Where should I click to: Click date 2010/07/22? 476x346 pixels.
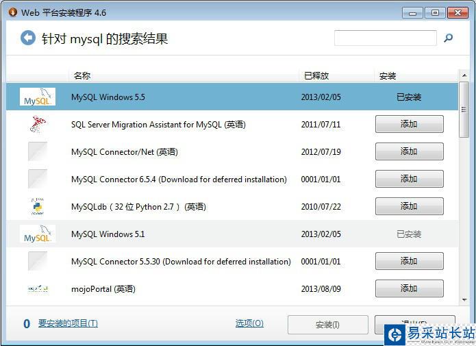coord(321,207)
